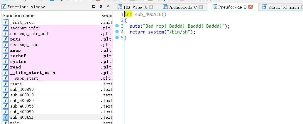Select sub_400910 in function list
This screenshot has width=303, height=124.
(57, 95)
